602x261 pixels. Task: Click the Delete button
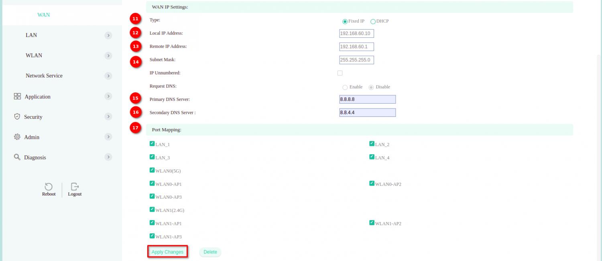coord(210,252)
